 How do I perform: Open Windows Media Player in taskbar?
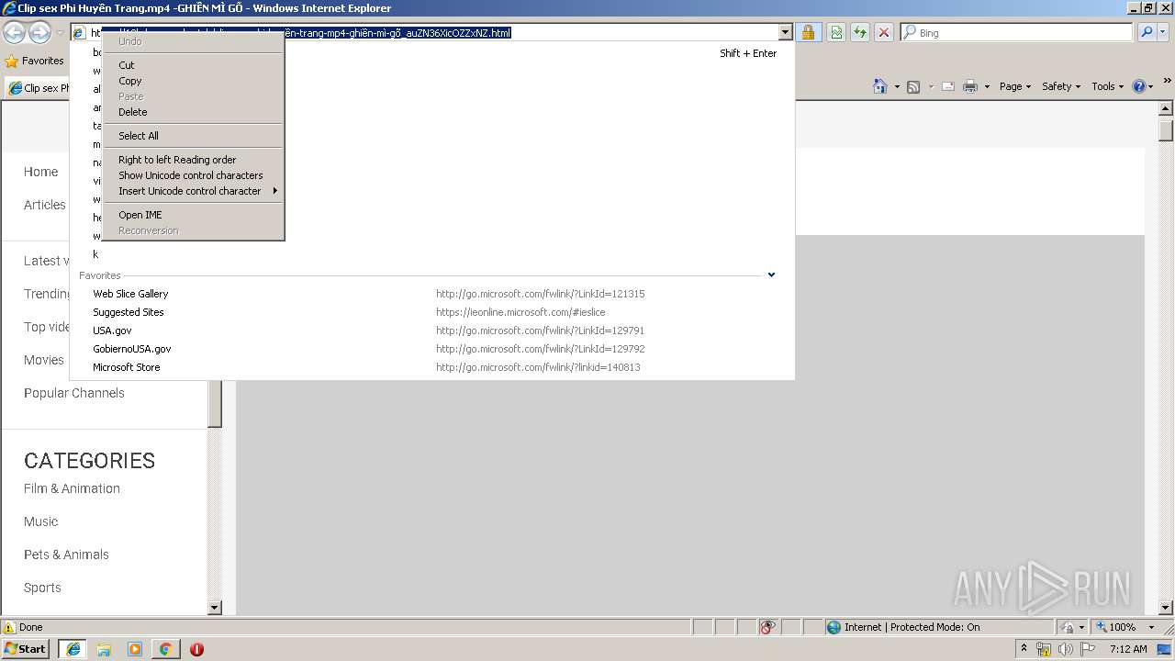click(x=135, y=649)
